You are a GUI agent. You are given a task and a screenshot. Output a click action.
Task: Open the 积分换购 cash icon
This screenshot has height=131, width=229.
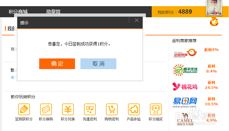pyautogui.click(x=46, y=109)
